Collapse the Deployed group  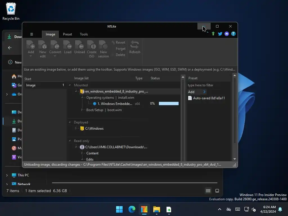(x=70, y=122)
